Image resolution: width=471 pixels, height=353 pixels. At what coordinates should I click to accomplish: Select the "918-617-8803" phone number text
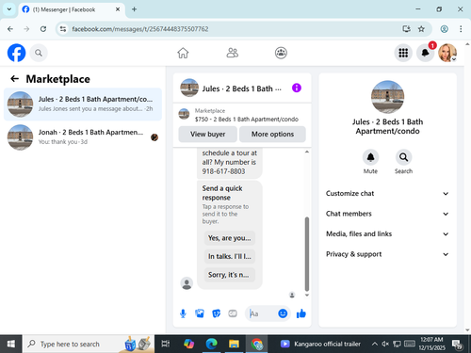pos(223,171)
